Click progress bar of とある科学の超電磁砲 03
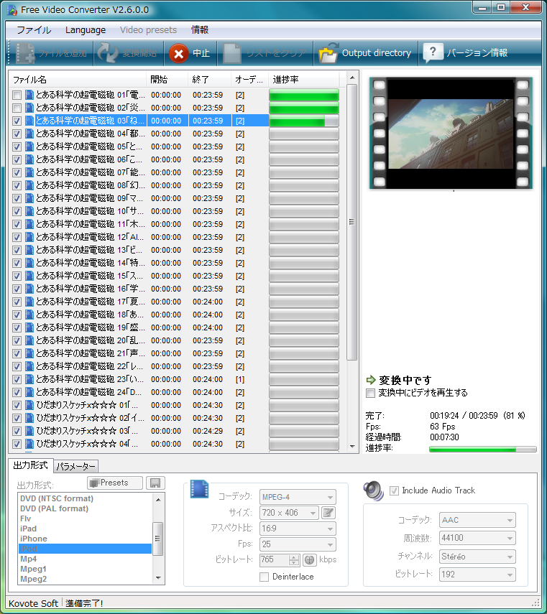Screen dimensions: 547x614 tap(303, 121)
